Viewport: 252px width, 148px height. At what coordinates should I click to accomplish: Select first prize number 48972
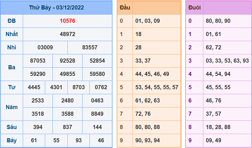[67, 34]
